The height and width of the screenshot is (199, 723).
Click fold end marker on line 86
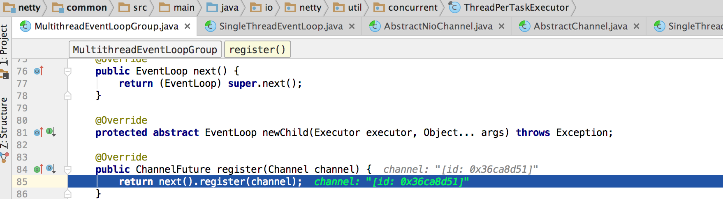(x=68, y=194)
